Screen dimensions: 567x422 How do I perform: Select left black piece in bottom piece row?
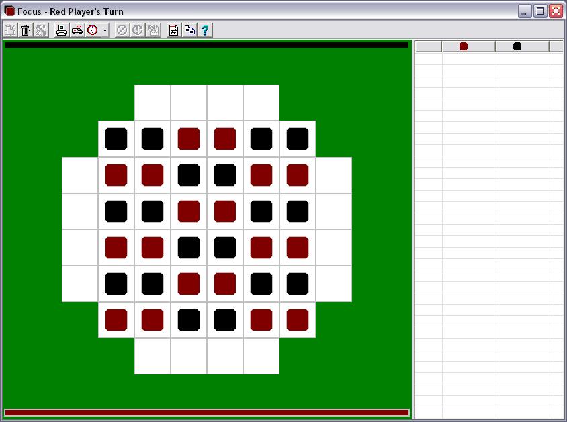[x=189, y=320]
